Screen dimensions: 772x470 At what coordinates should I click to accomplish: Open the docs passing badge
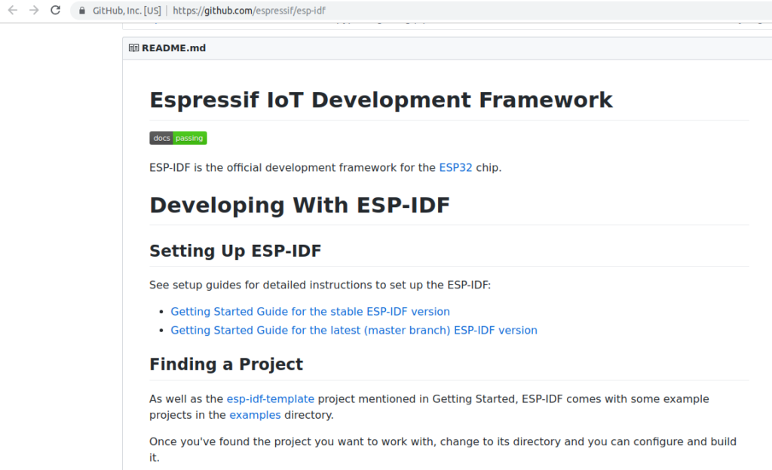click(x=178, y=138)
